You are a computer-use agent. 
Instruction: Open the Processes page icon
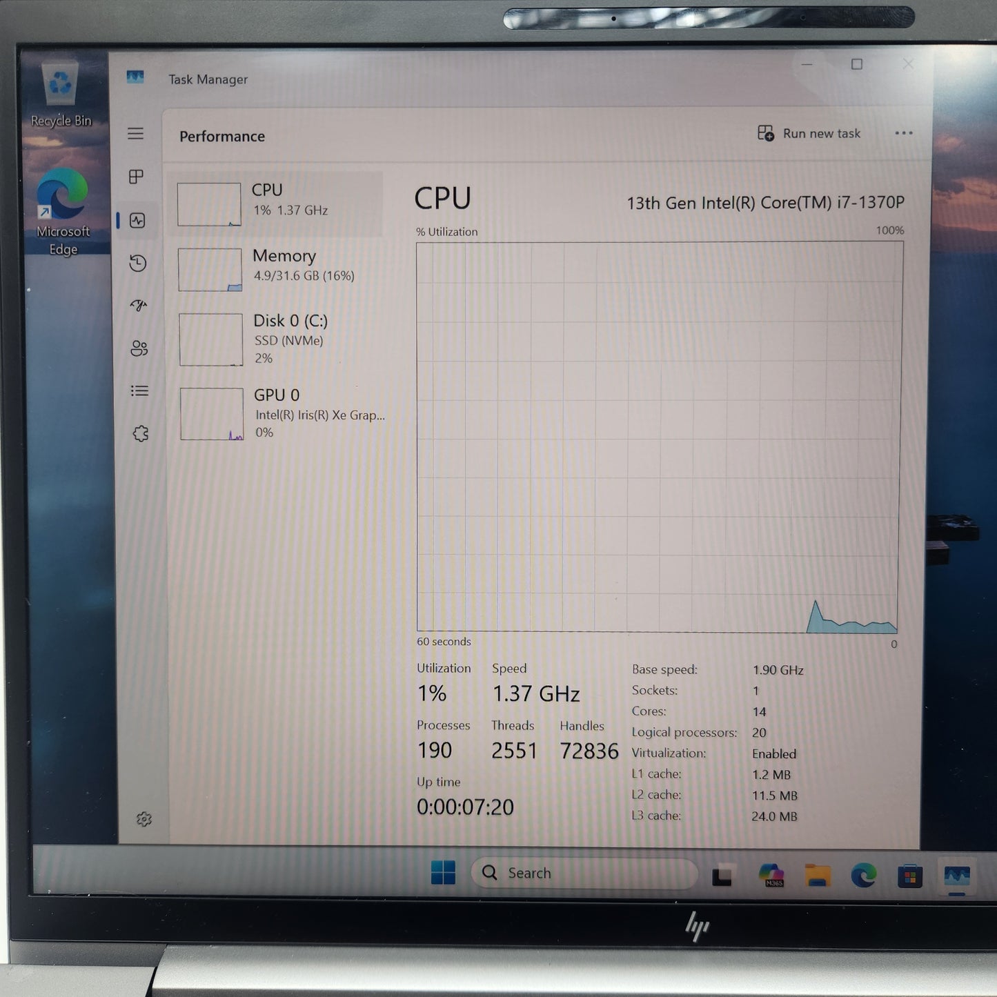[x=137, y=177]
